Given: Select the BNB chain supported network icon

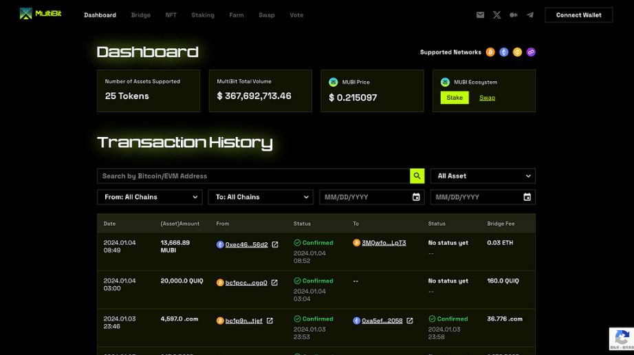Looking at the screenshot, I should [517, 52].
